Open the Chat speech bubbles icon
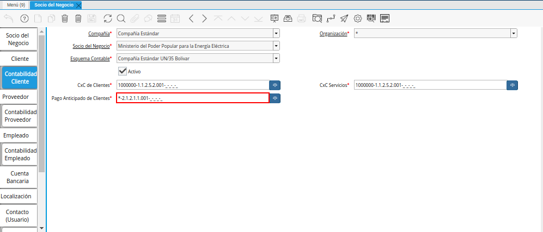Viewport: 543px width, 232px height. 148,18
